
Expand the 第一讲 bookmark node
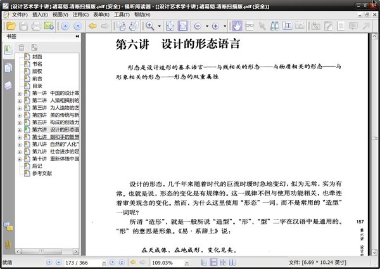(20, 93)
